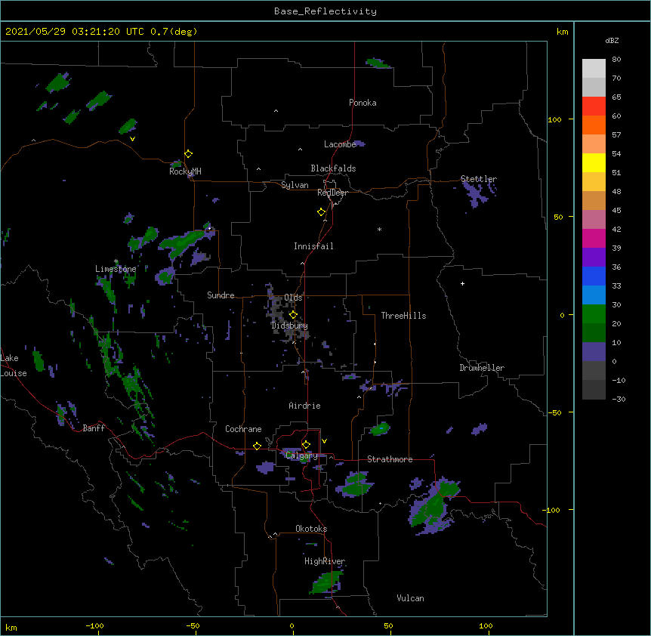The height and width of the screenshot is (636, 651).
Task: Click the small echo beside Lacombe label
Action: point(359,144)
